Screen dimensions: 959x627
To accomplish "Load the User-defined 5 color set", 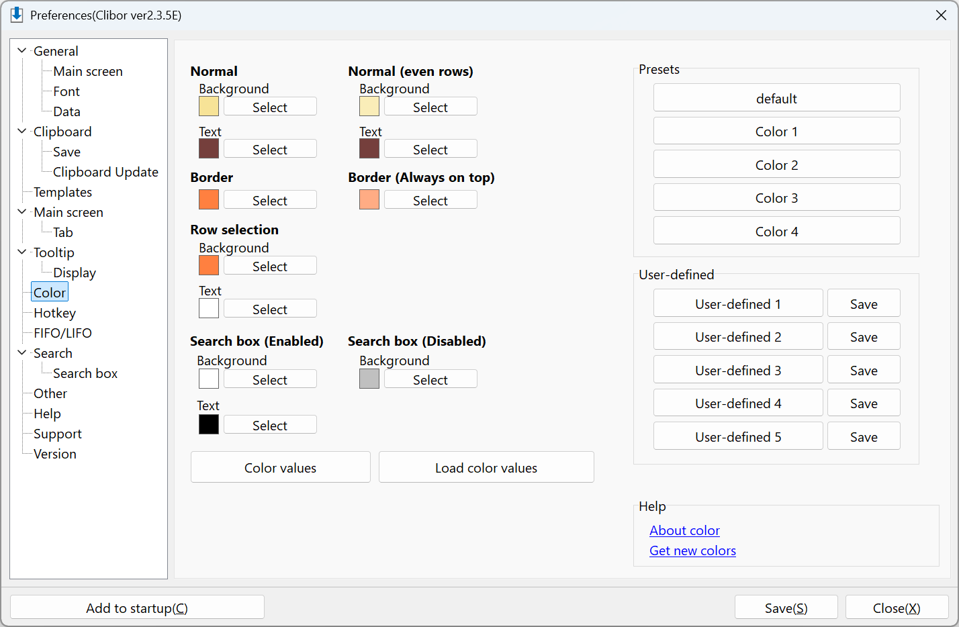I will [738, 436].
